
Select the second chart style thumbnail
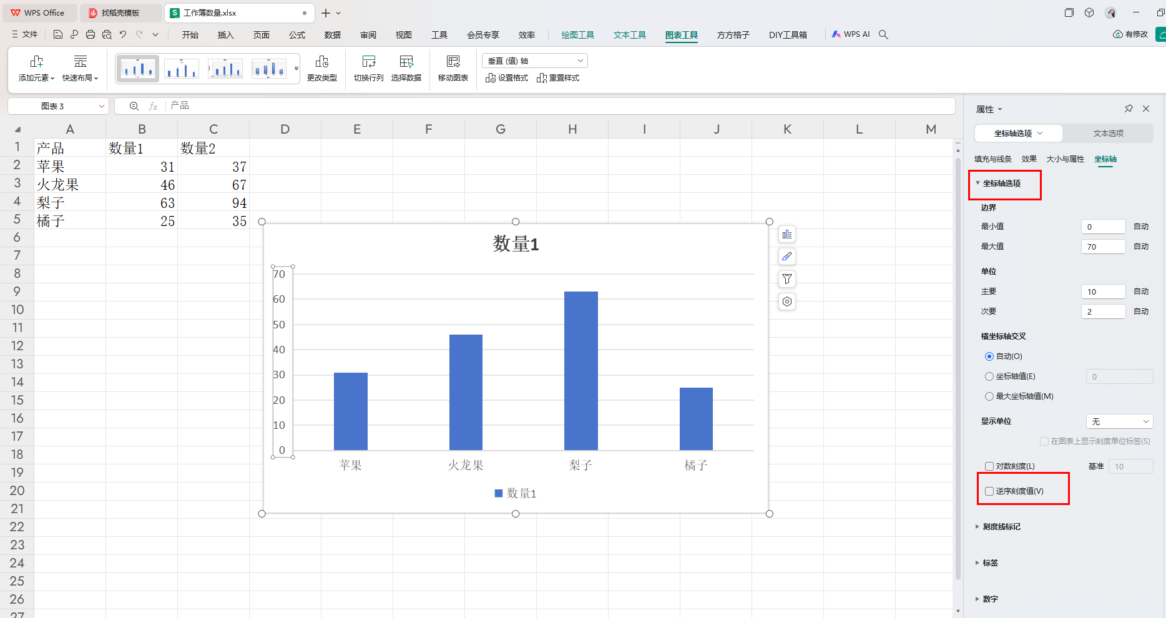[182, 69]
